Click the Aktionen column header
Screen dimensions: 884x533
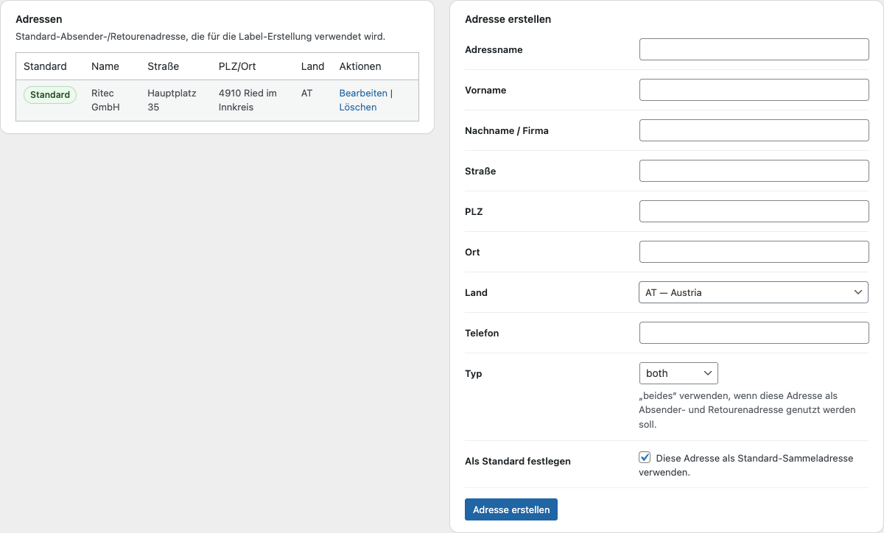pyautogui.click(x=359, y=66)
